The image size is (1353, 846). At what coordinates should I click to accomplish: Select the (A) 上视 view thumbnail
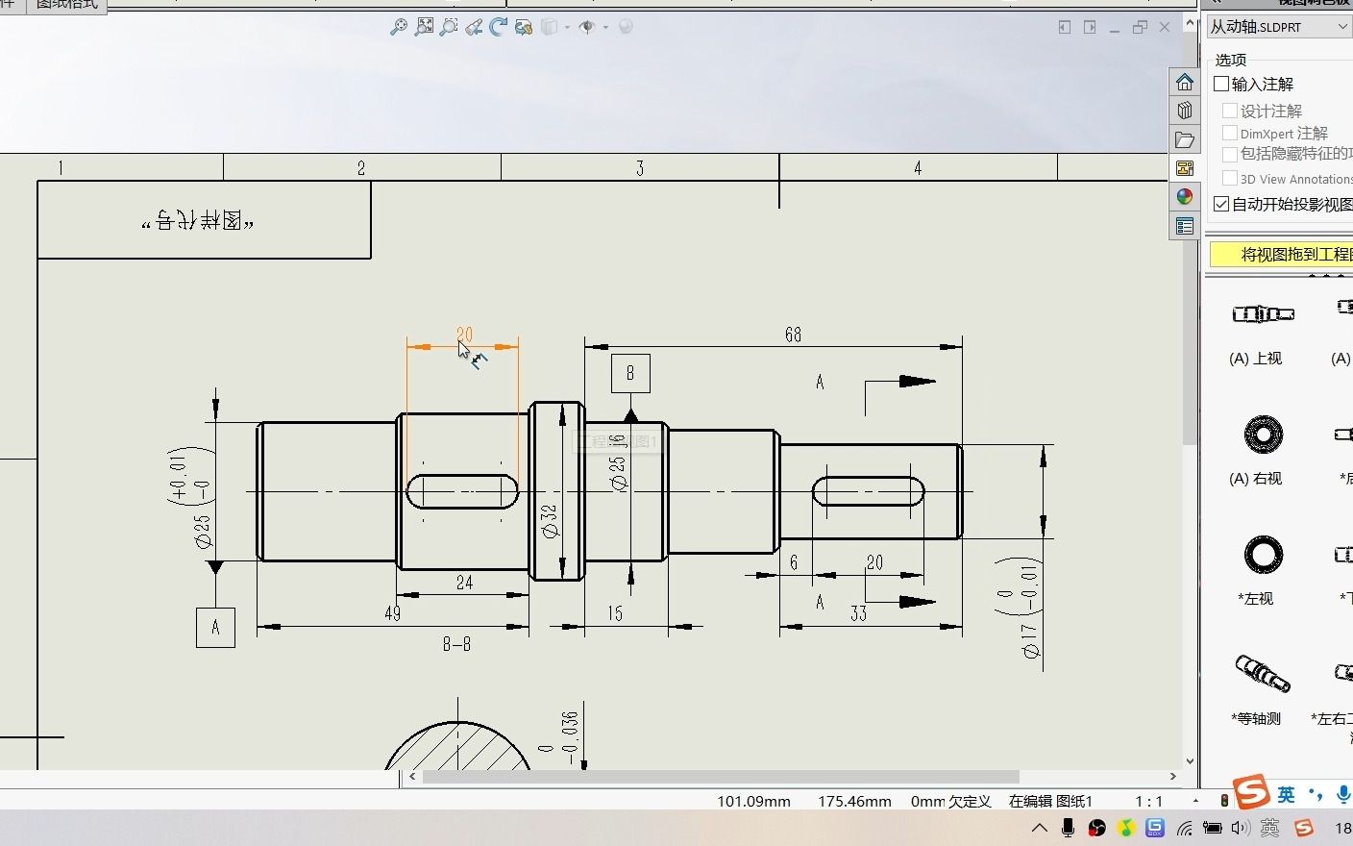pos(1263,314)
